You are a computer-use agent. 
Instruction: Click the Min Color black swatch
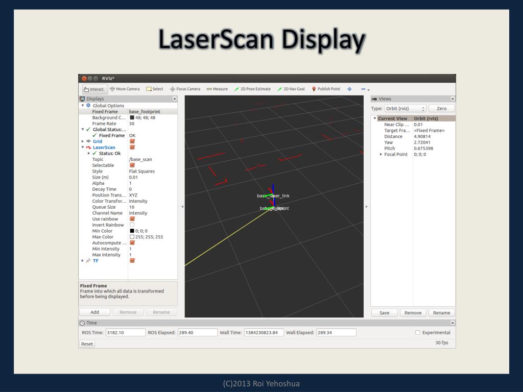pos(132,231)
